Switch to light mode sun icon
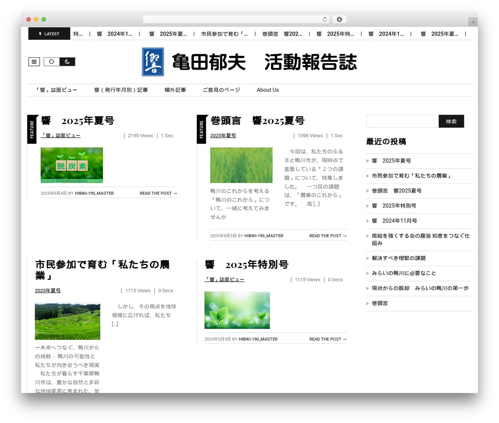This screenshot has width=499, height=423. 51,62
